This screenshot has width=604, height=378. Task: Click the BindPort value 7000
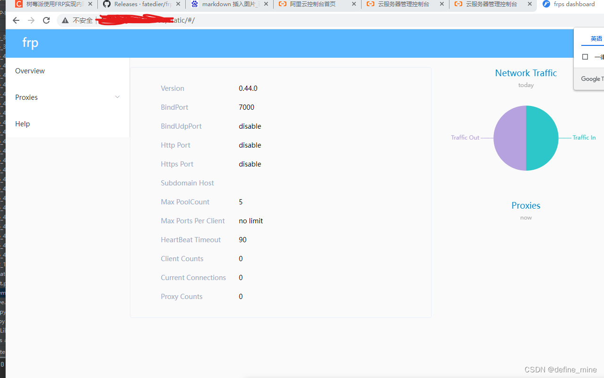coord(247,107)
